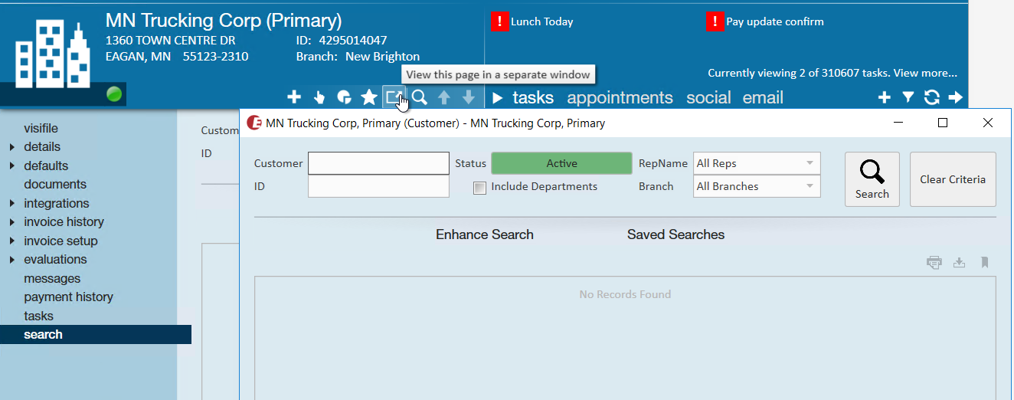Open Enhance Search options
1014x400 pixels.
point(485,234)
